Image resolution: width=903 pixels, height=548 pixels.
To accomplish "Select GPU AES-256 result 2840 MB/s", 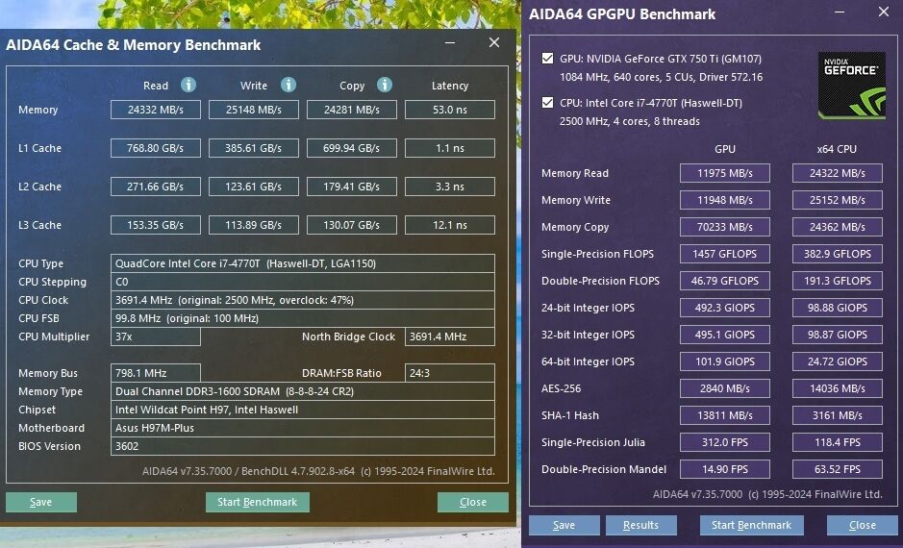I will [x=724, y=388].
